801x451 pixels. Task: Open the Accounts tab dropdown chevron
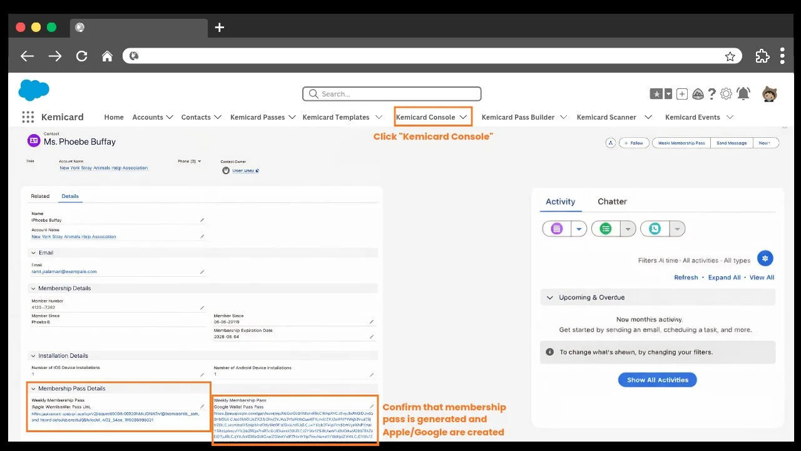(170, 117)
